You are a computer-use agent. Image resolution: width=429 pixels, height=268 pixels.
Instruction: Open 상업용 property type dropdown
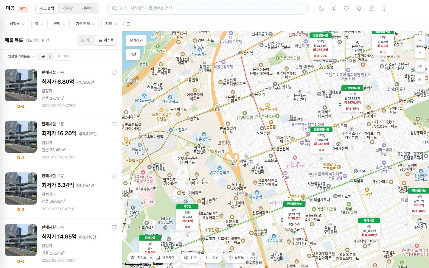pyautogui.click(x=17, y=24)
